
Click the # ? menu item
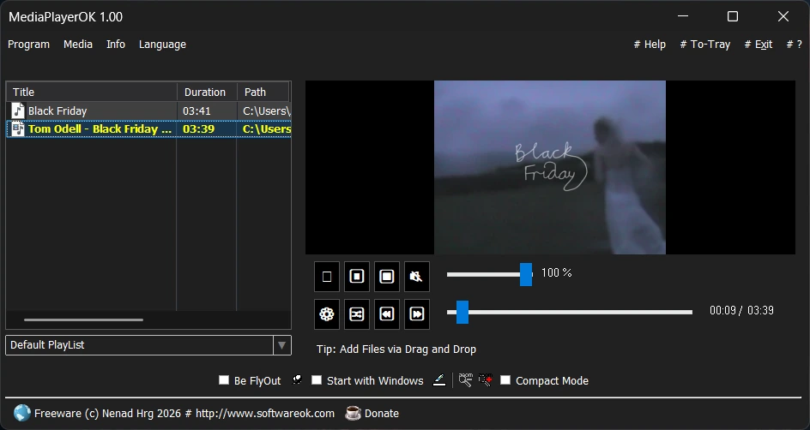[x=794, y=45]
